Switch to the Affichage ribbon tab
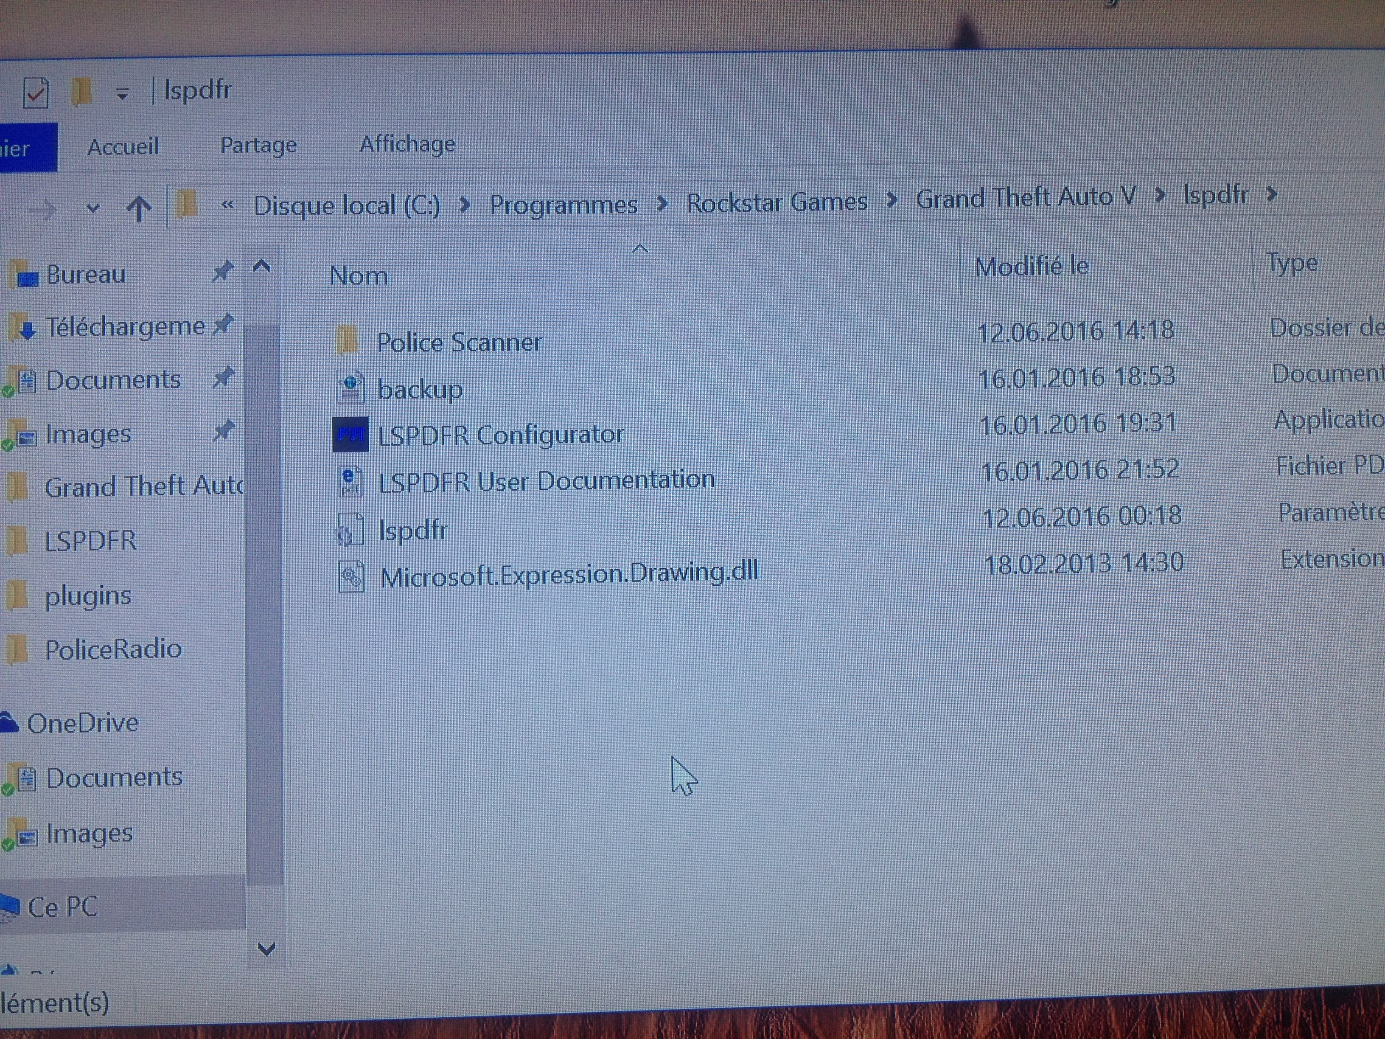The height and width of the screenshot is (1039, 1385). [x=407, y=145]
